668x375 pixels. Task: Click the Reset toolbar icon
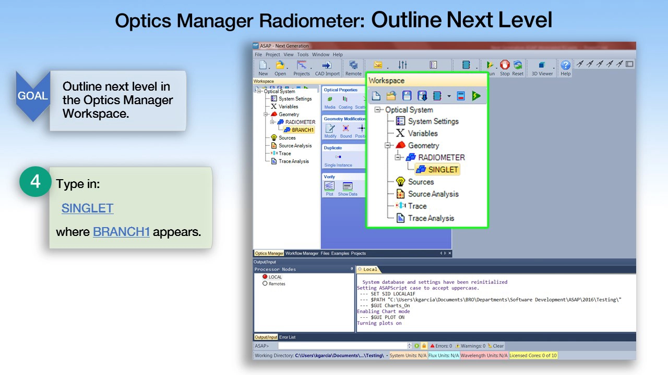pyautogui.click(x=517, y=66)
